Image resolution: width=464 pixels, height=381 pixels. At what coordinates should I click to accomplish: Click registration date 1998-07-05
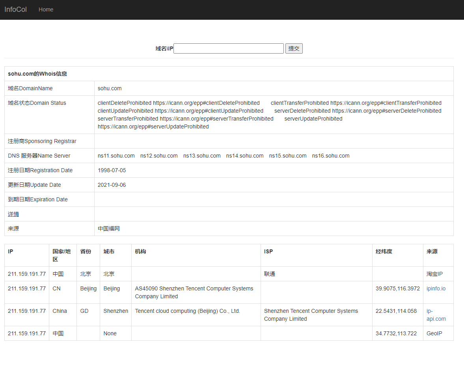click(112, 170)
